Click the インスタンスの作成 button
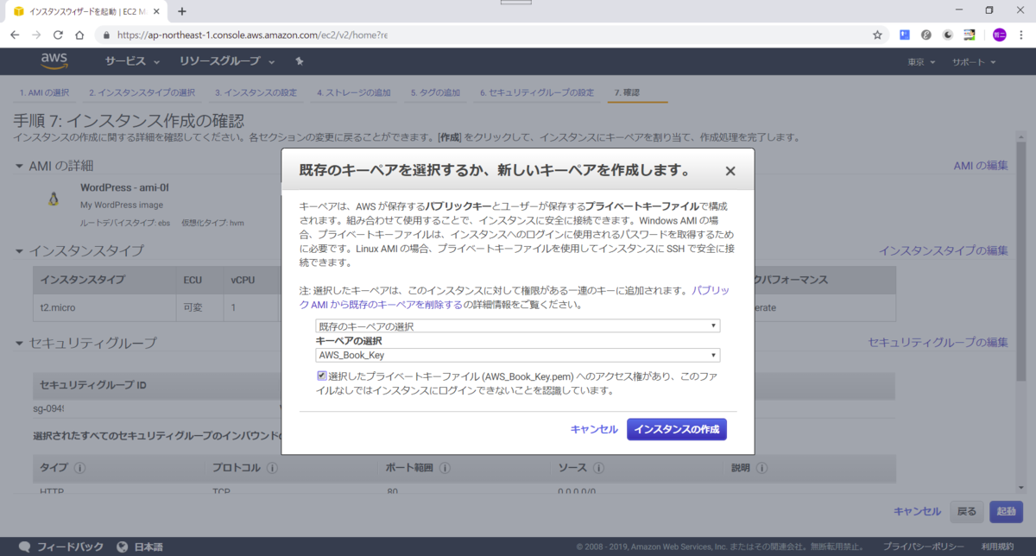1036x556 pixels. coord(677,428)
